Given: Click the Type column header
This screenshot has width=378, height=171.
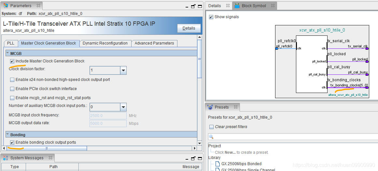Looking at the screenshot, I should 14,167.
